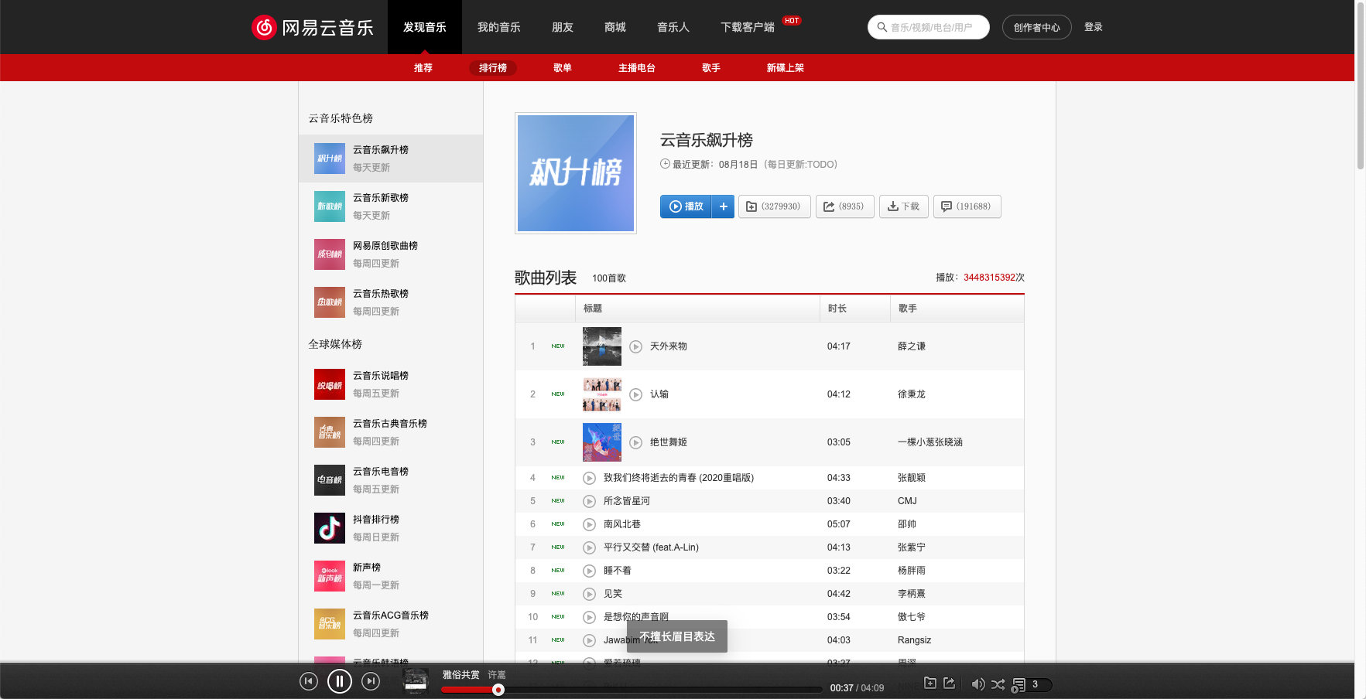
Task: Open artist 薛之谦 in song list
Action: click(912, 346)
